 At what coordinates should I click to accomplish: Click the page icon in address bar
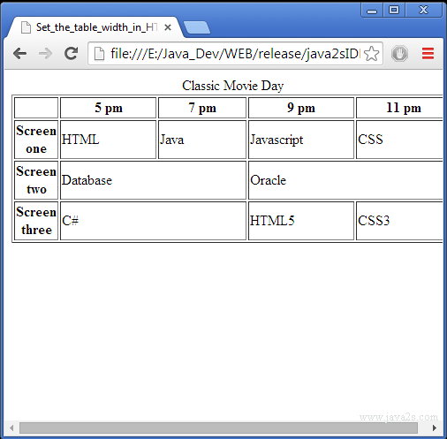(99, 54)
